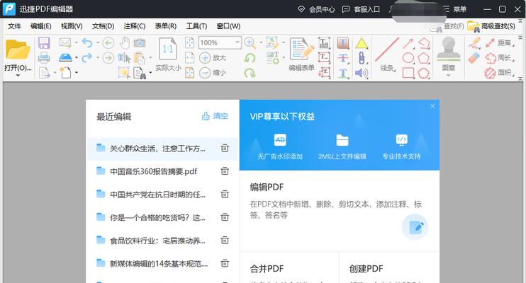This screenshot has width=526, height=283.
Task: Select the underline text annotation tool
Action: tap(343, 73)
